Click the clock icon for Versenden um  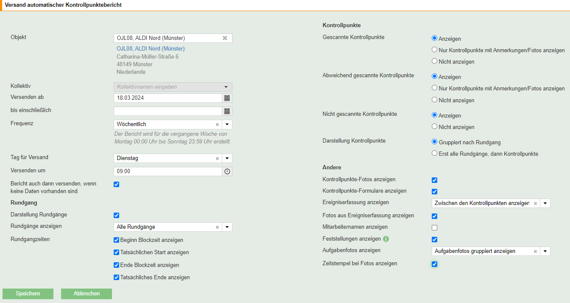(227, 171)
